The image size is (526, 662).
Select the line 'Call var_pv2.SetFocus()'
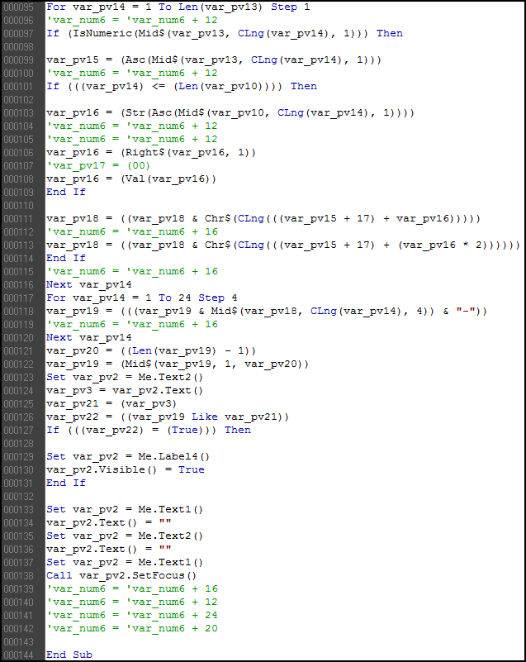(x=121, y=575)
